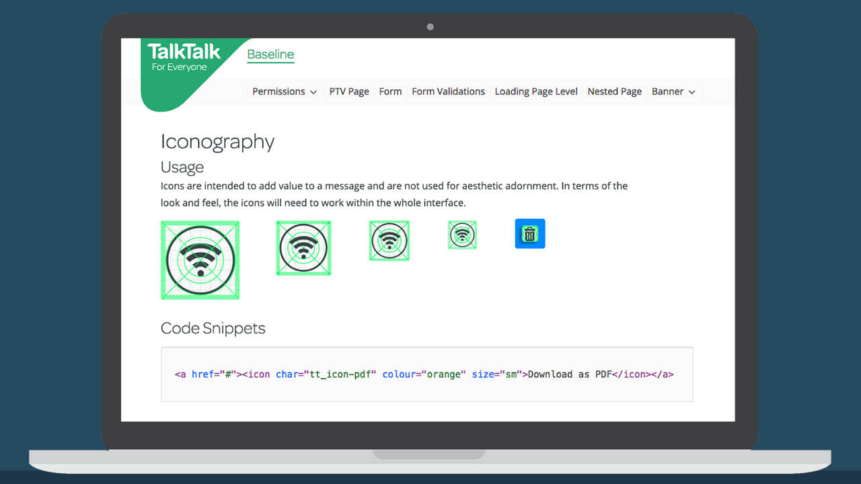Click inside the code snippet box
861x484 pixels.
coord(426,390)
